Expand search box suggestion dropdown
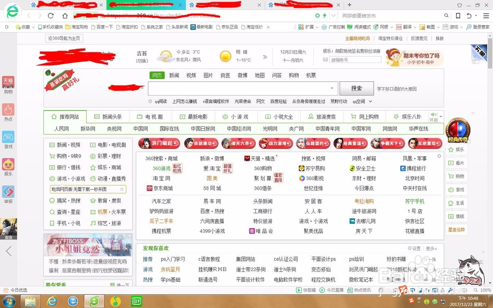The image size is (493, 308). 332,88
